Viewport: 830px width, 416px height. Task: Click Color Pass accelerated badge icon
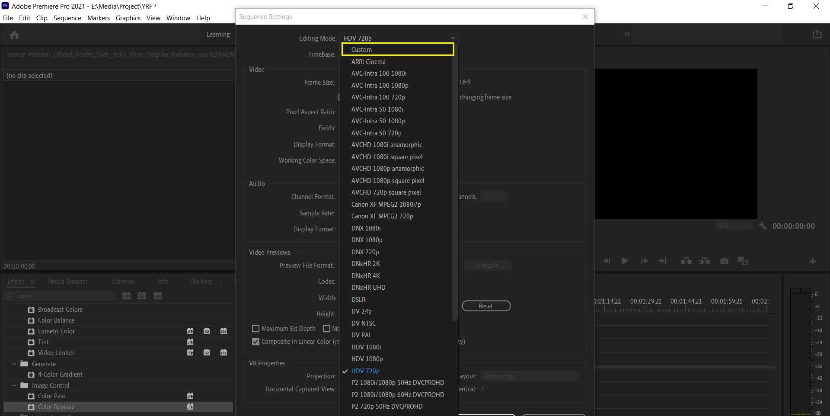[190, 396]
